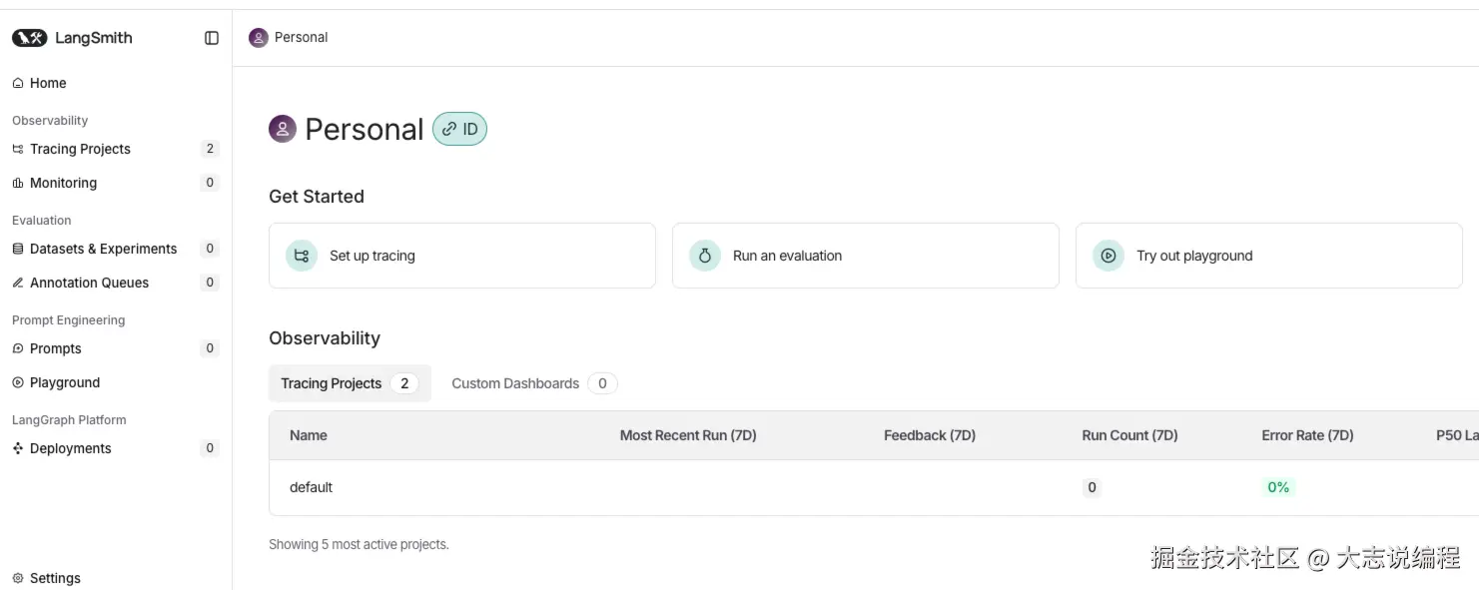Click the Datasets & Experiments database icon
This screenshot has width=1479, height=590.
[17, 249]
